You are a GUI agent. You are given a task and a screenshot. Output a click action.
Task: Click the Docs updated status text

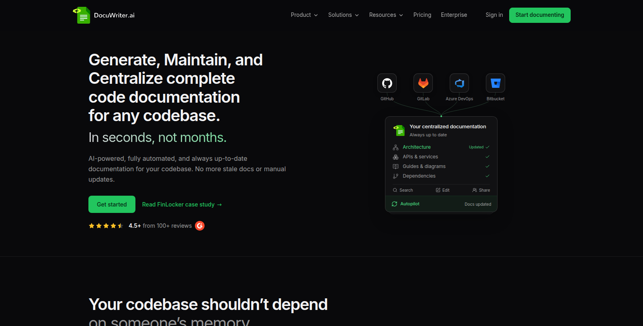point(478,204)
